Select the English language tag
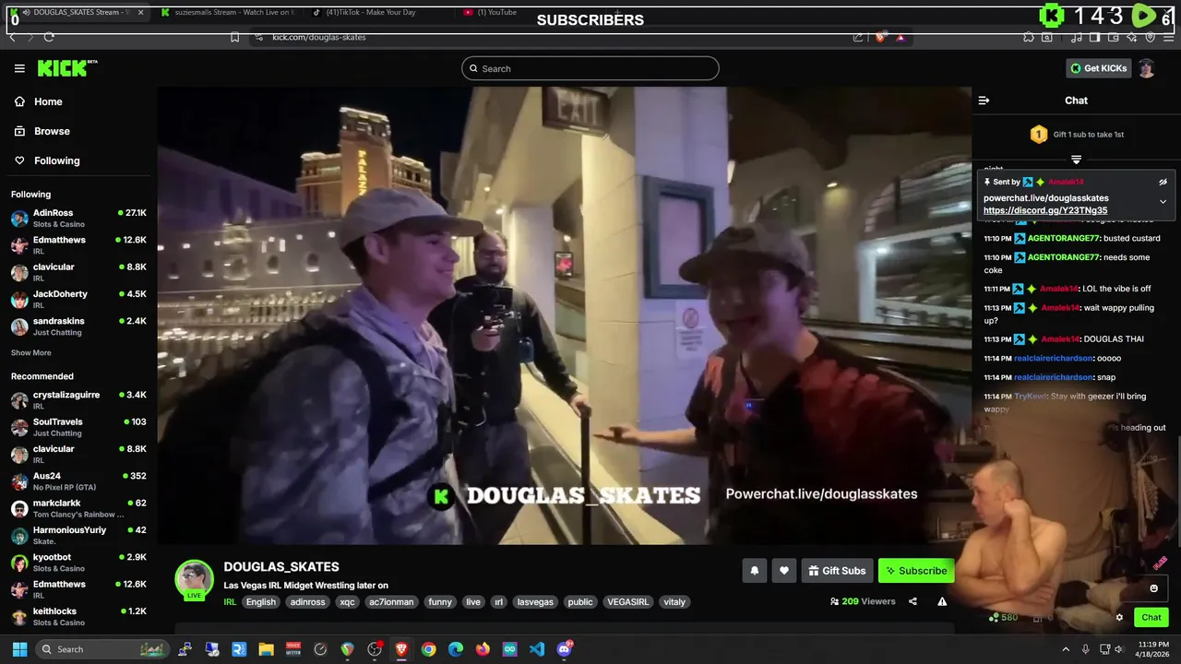This screenshot has height=664, width=1181. 261,602
